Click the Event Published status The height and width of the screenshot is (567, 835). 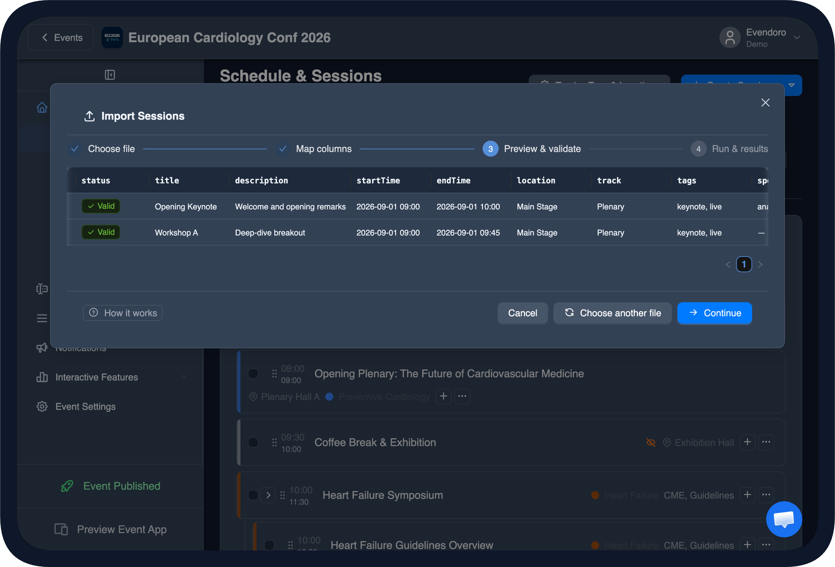(110, 486)
